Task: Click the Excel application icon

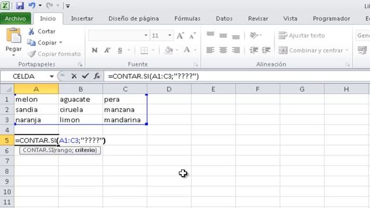Action: pos(5,5)
